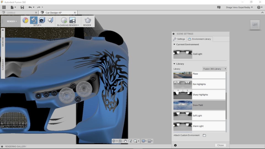Open the Appearance color ball tool
This screenshot has width=265, height=149.
(x=25, y=20)
